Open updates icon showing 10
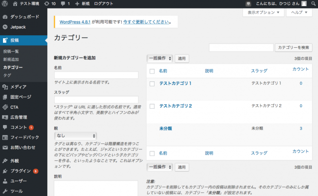Screen dimensions: 318x196 point(47,3)
